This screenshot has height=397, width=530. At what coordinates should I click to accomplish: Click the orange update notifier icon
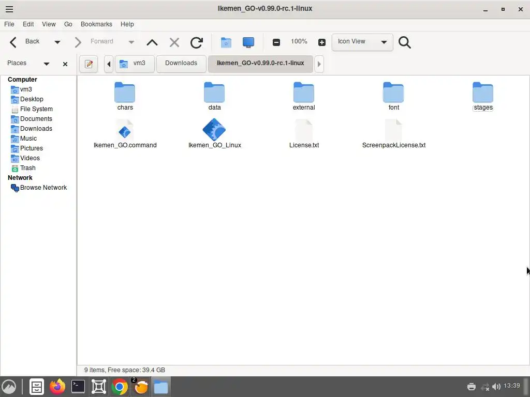[x=141, y=387]
